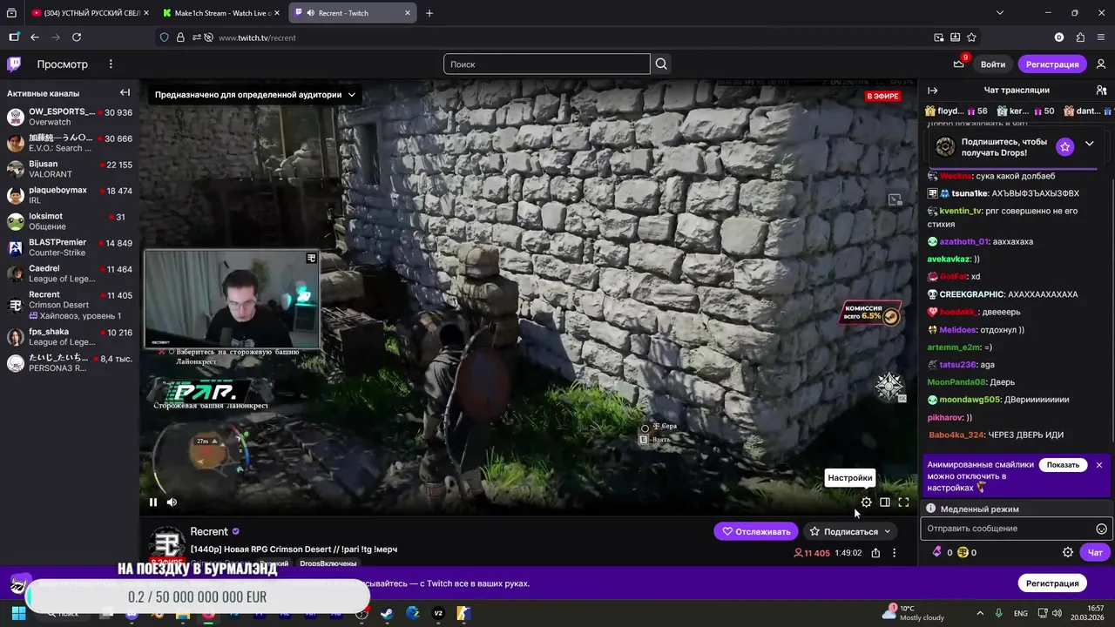1115x627 pixels.
Task: Mute the stream volume speaker
Action: click(x=172, y=502)
